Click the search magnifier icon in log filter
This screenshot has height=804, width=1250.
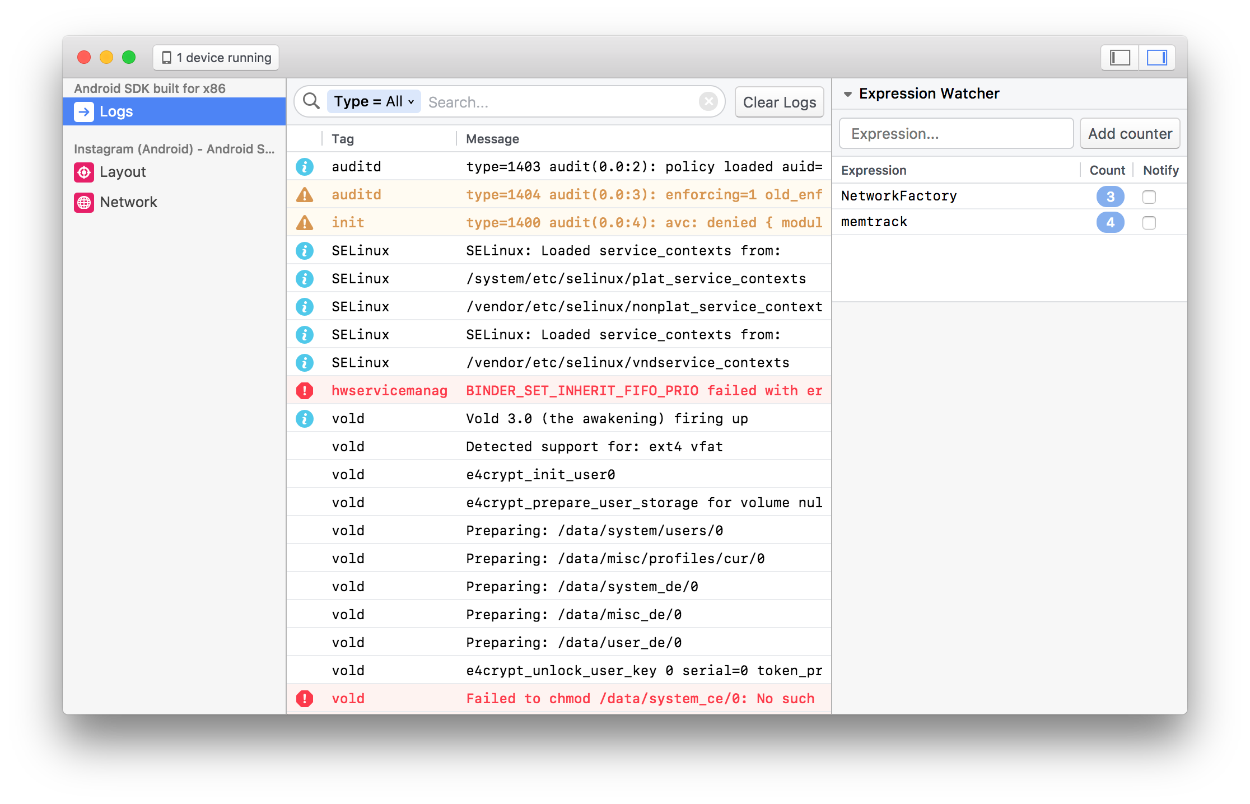click(x=312, y=101)
